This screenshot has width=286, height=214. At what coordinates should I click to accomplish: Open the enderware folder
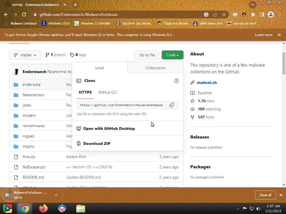coord(31,85)
